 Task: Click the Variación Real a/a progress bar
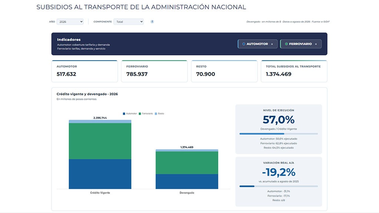[x=279, y=186]
